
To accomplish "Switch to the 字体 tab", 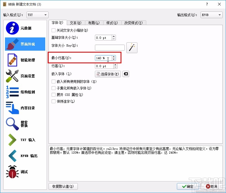I will point(57,23).
